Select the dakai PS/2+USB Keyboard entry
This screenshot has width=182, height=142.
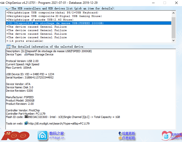[89, 12]
